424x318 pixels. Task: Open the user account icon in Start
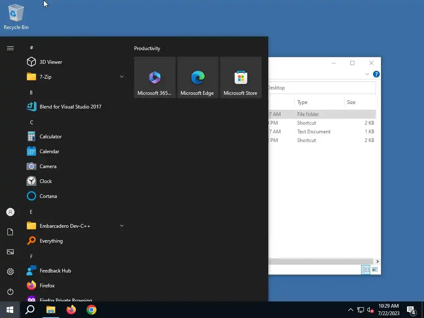pyautogui.click(x=10, y=212)
